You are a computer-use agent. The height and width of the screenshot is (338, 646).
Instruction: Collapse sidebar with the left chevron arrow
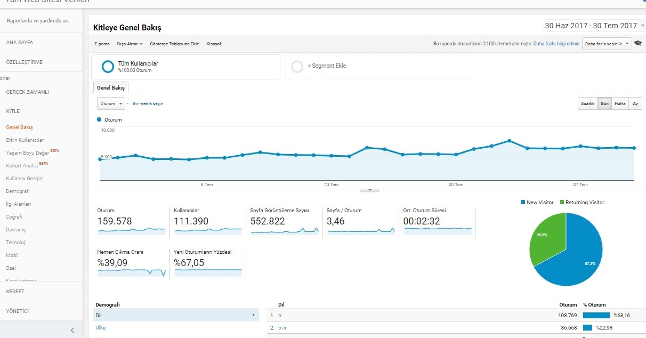pyautogui.click(x=72, y=331)
